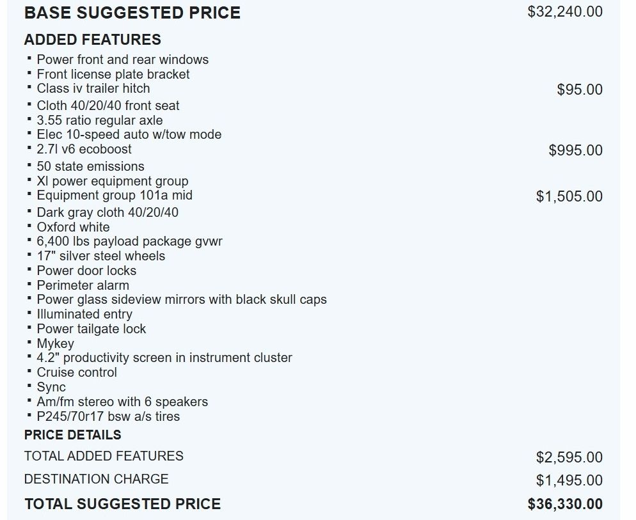Click the Price Details heading
Viewport: 636px width, 520px height.
click(x=73, y=435)
